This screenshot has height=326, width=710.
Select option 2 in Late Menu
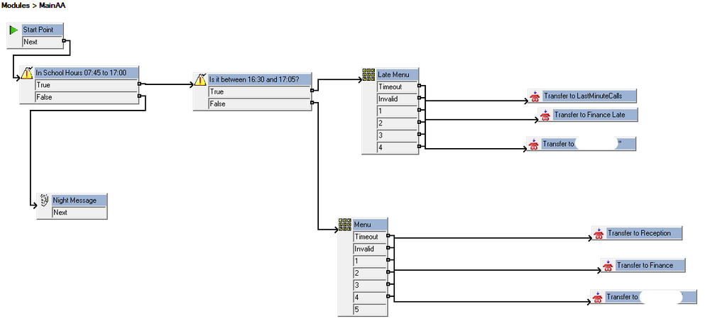397,123
